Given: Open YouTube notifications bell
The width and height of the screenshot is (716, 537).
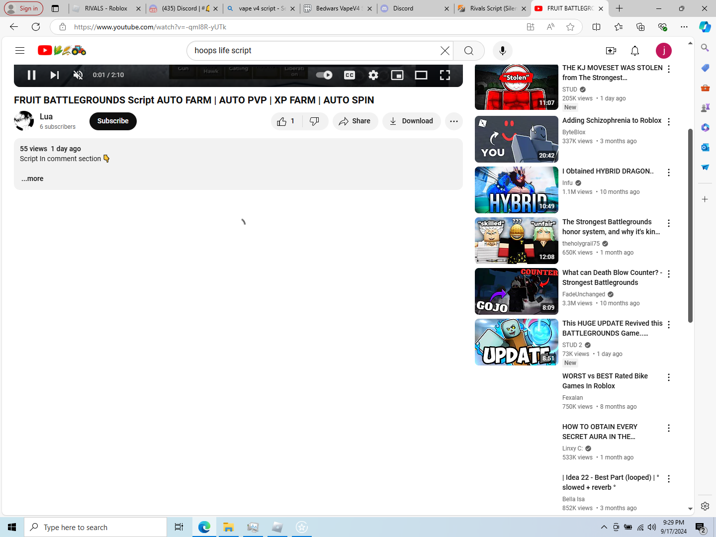Looking at the screenshot, I should point(635,51).
